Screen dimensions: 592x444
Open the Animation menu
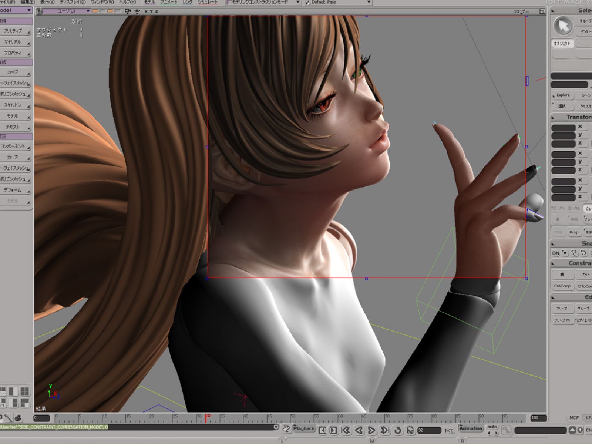click(471, 428)
